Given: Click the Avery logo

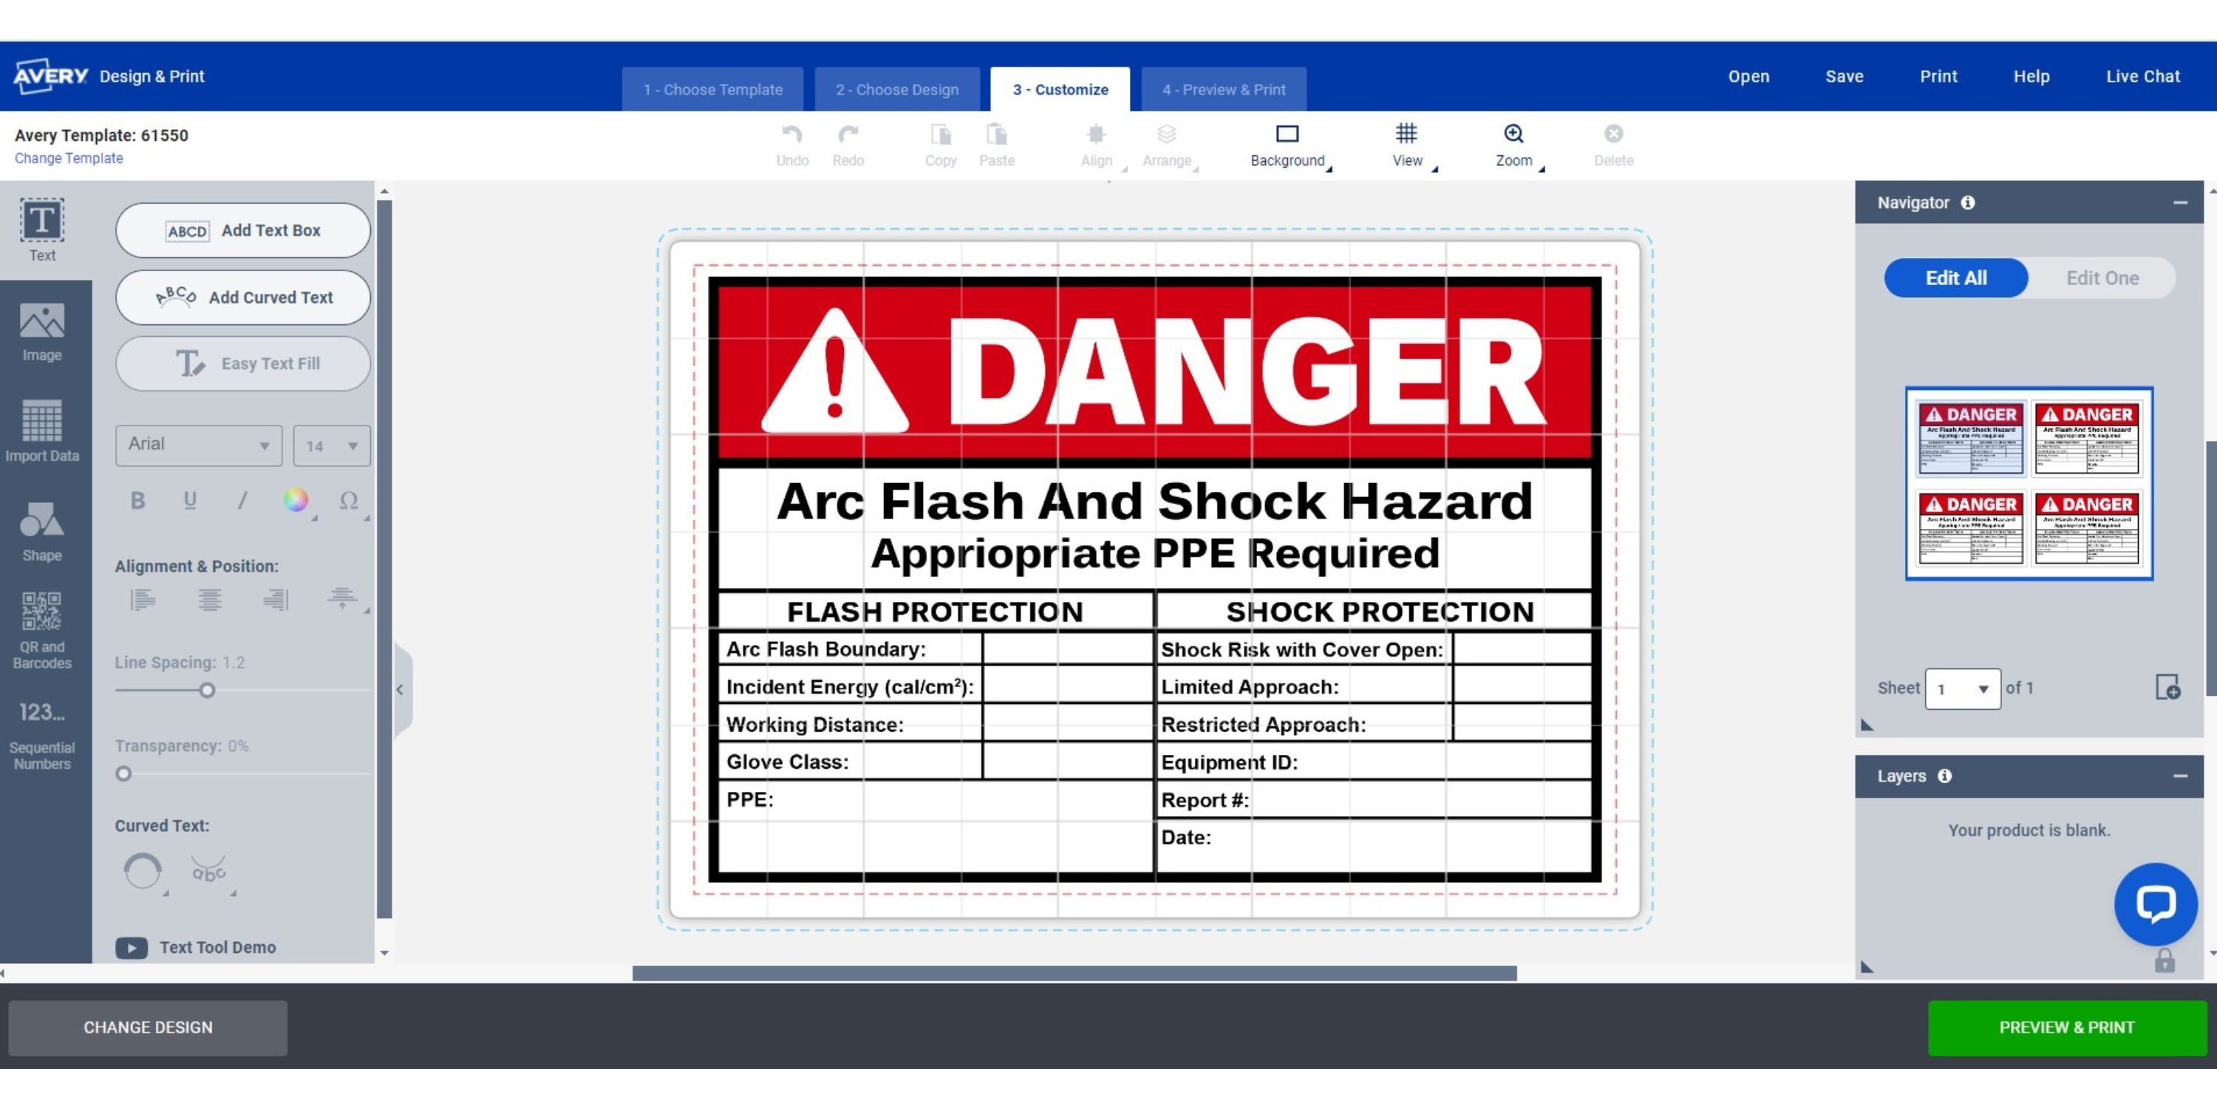Looking at the screenshot, I should (50, 75).
